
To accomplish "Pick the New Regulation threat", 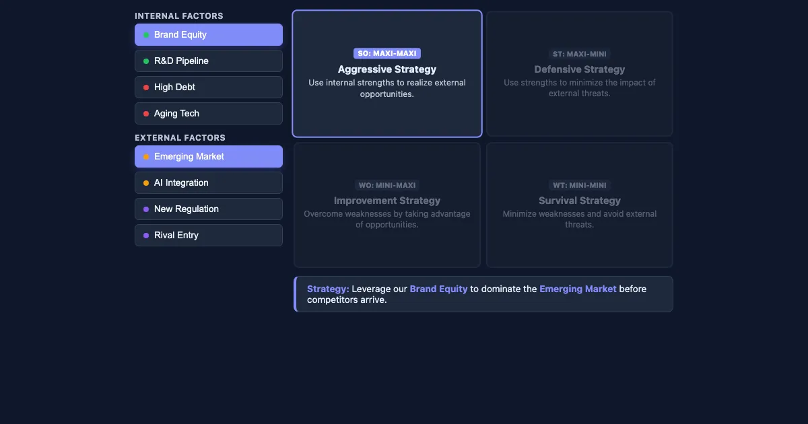I will pos(209,209).
